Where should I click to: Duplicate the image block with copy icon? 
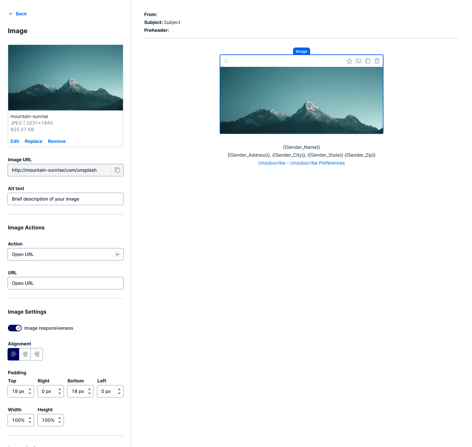click(368, 61)
